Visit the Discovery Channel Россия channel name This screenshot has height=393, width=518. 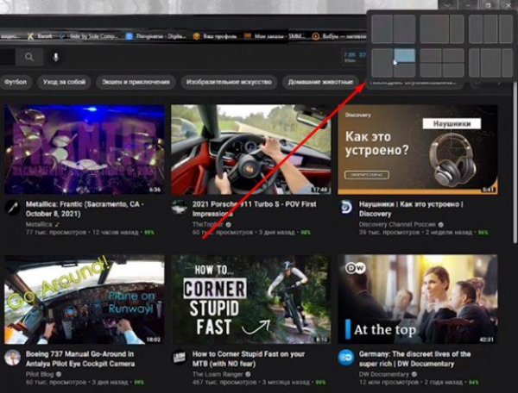click(x=397, y=225)
